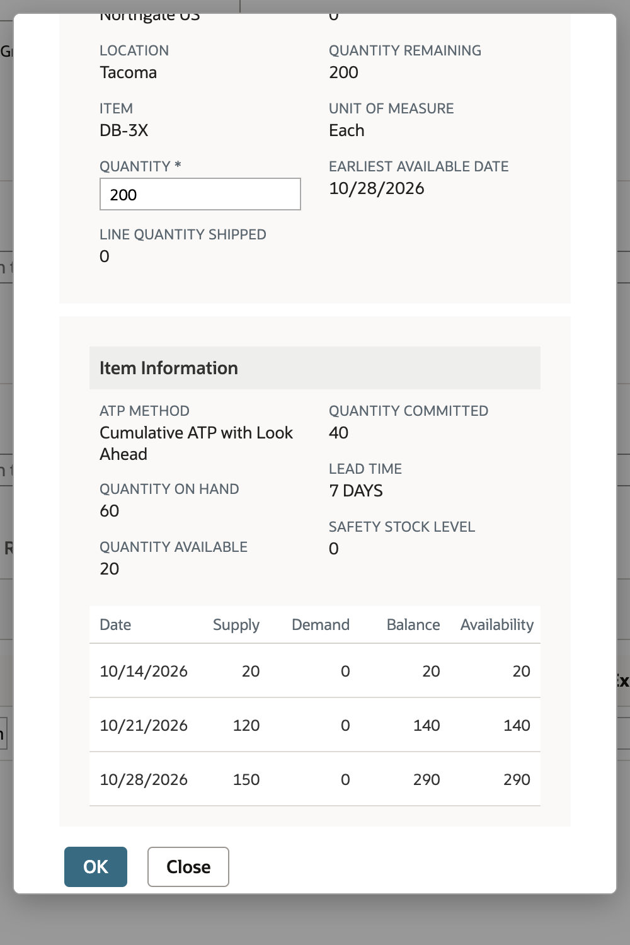Click the EARLIEST AVAILABLE DATE label
Image resolution: width=630 pixels, height=945 pixels.
click(x=419, y=166)
